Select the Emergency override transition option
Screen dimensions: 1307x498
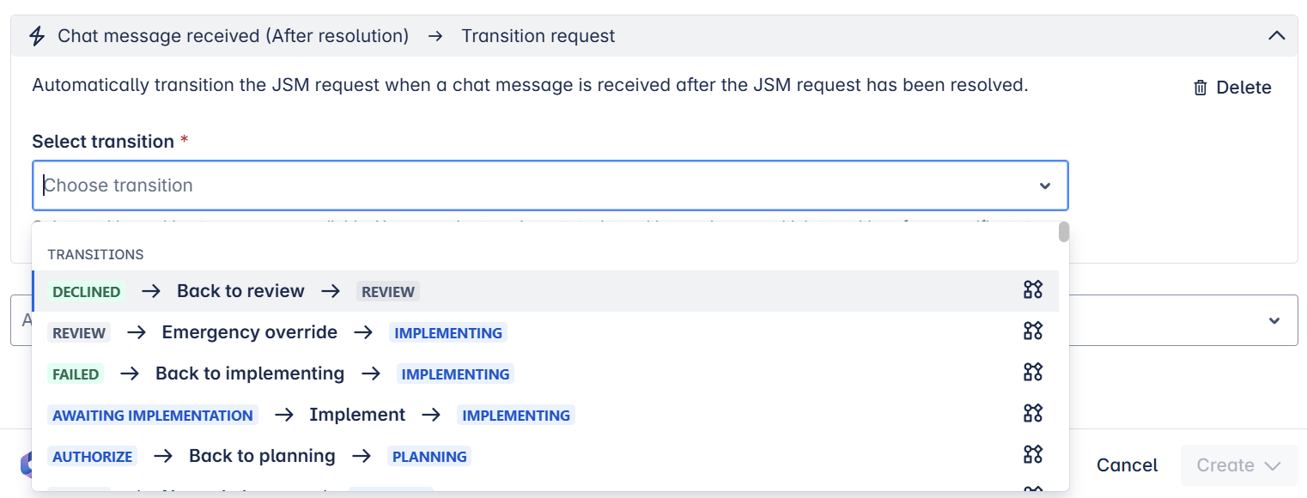(x=249, y=332)
